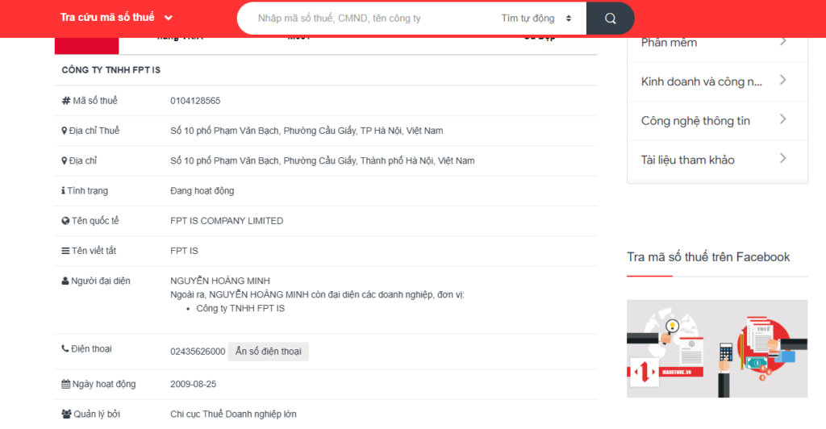
Task: Click the Đang hoạt động status text
Action: [x=202, y=190]
